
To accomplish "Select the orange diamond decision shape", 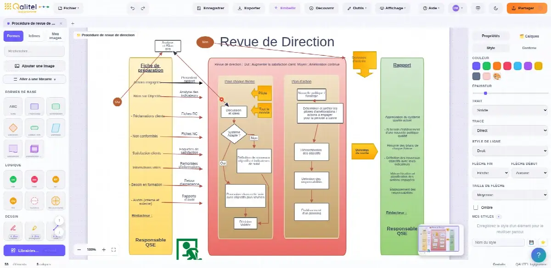I will [13, 129].
